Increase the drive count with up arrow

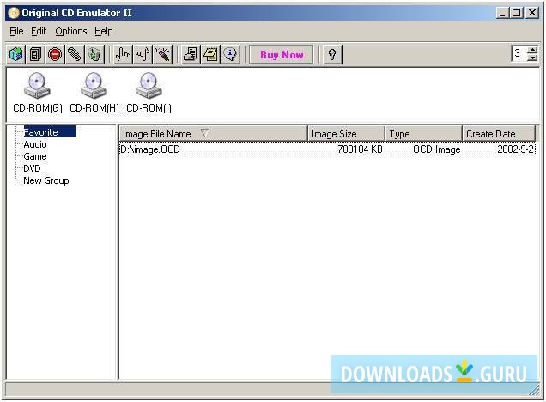coord(532,50)
